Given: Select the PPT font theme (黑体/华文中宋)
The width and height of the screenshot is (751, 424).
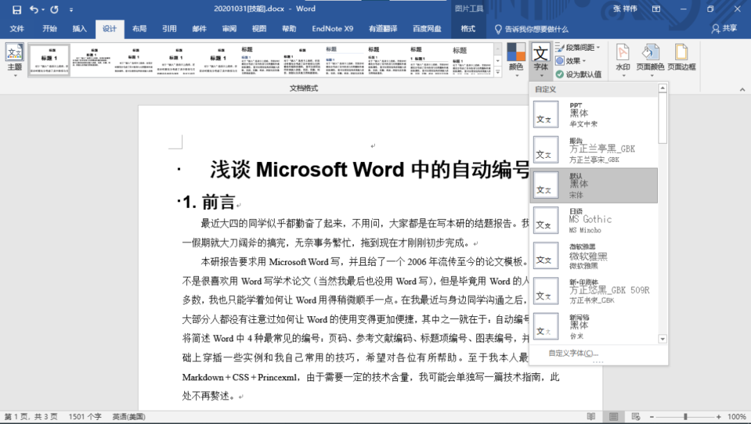Looking at the screenshot, I should tap(593, 115).
